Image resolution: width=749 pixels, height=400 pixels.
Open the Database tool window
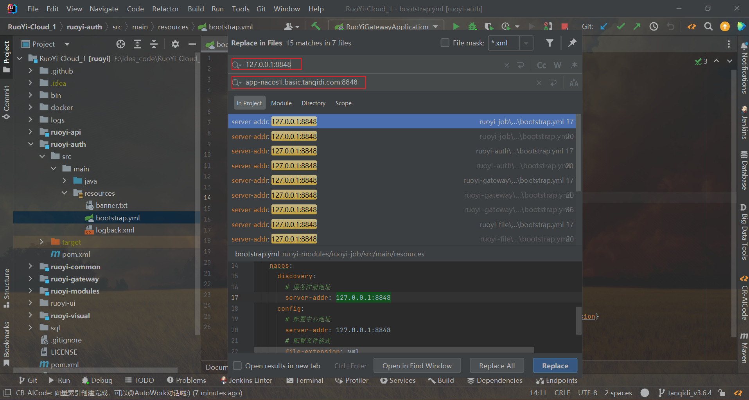coord(744,170)
